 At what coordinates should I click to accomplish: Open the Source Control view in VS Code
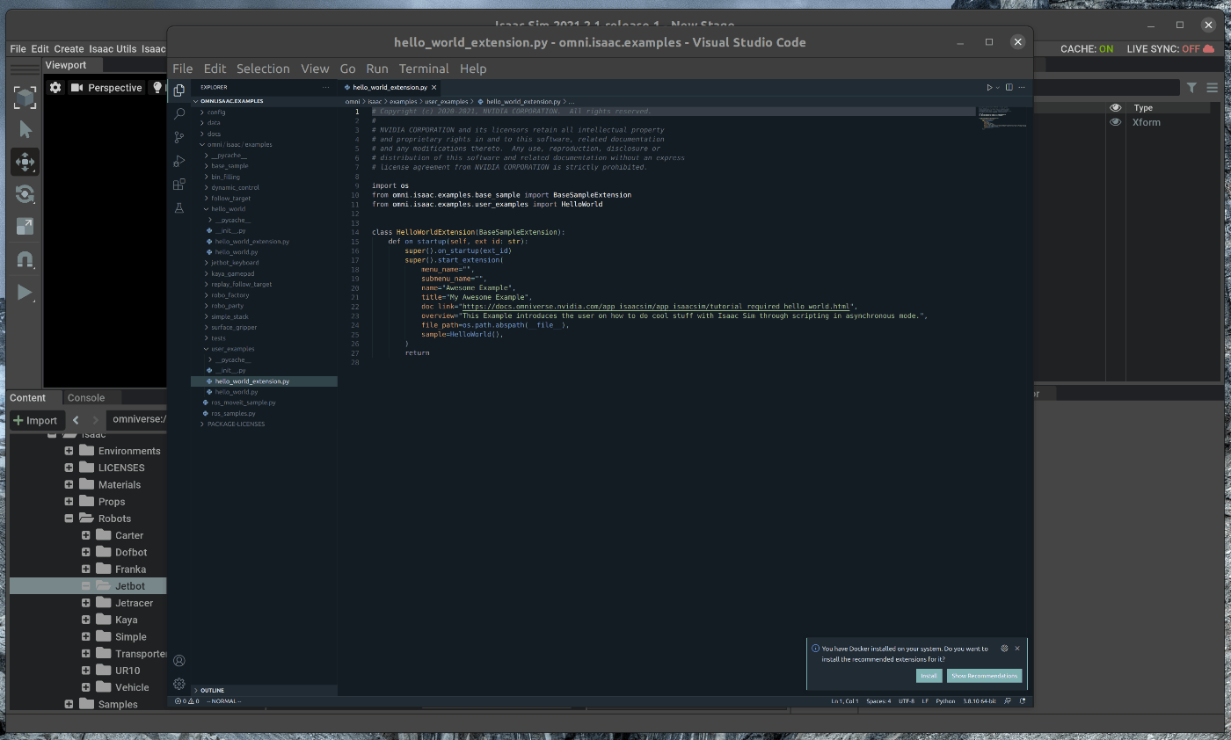(x=179, y=137)
